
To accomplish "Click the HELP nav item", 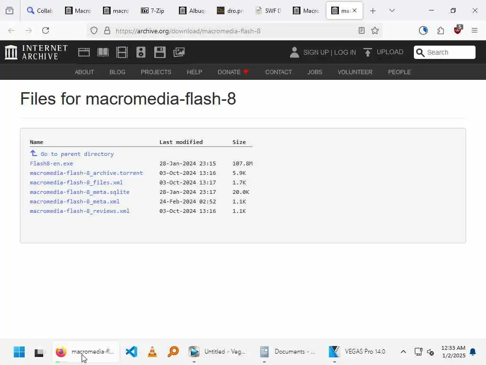I will [194, 72].
